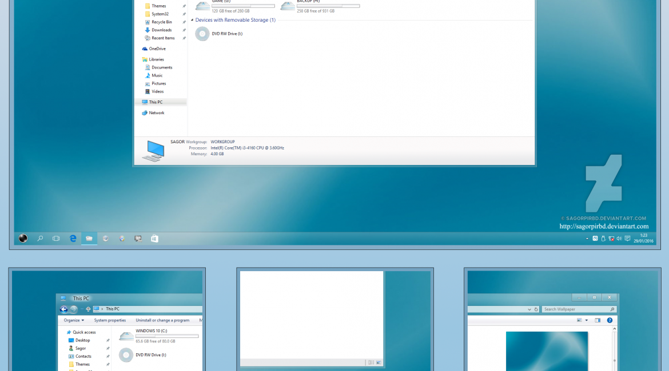Open Documents library in sidebar
The image size is (669, 371).
pyautogui.click(x=159, y=67)
